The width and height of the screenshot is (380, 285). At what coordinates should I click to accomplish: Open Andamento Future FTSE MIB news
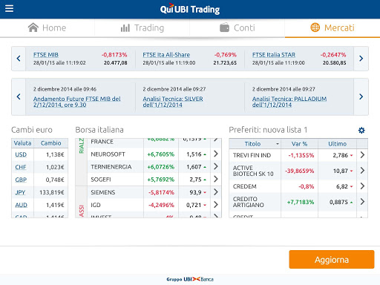[77, 102]
